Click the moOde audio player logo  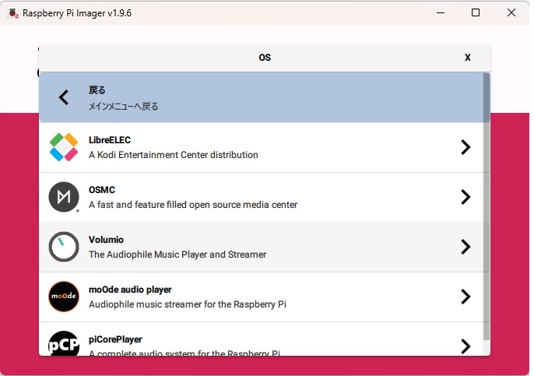coord(64,297)
